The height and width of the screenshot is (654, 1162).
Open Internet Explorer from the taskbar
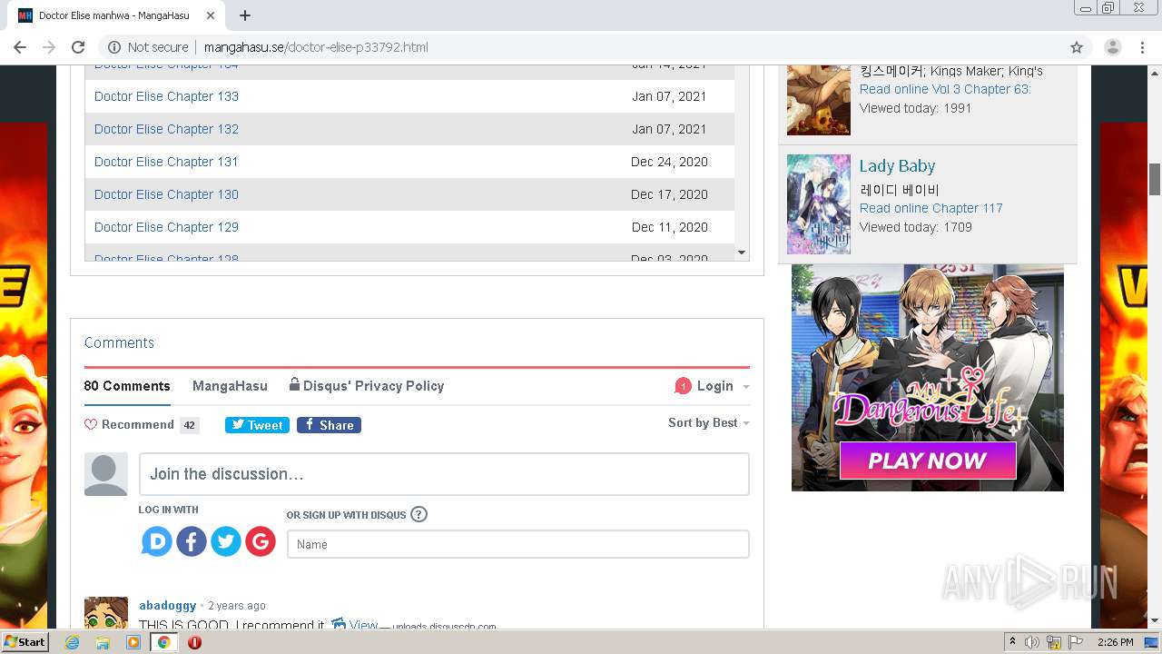73,642
